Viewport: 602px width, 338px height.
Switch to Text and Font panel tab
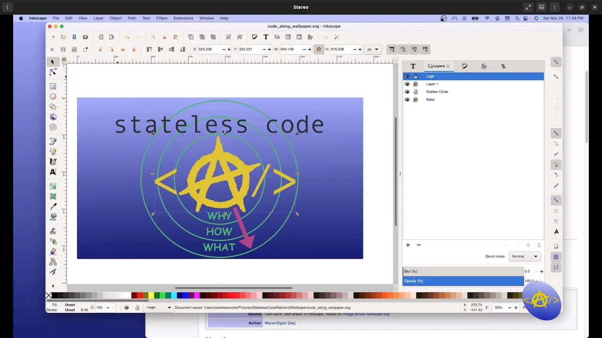(x=413, y=66)
